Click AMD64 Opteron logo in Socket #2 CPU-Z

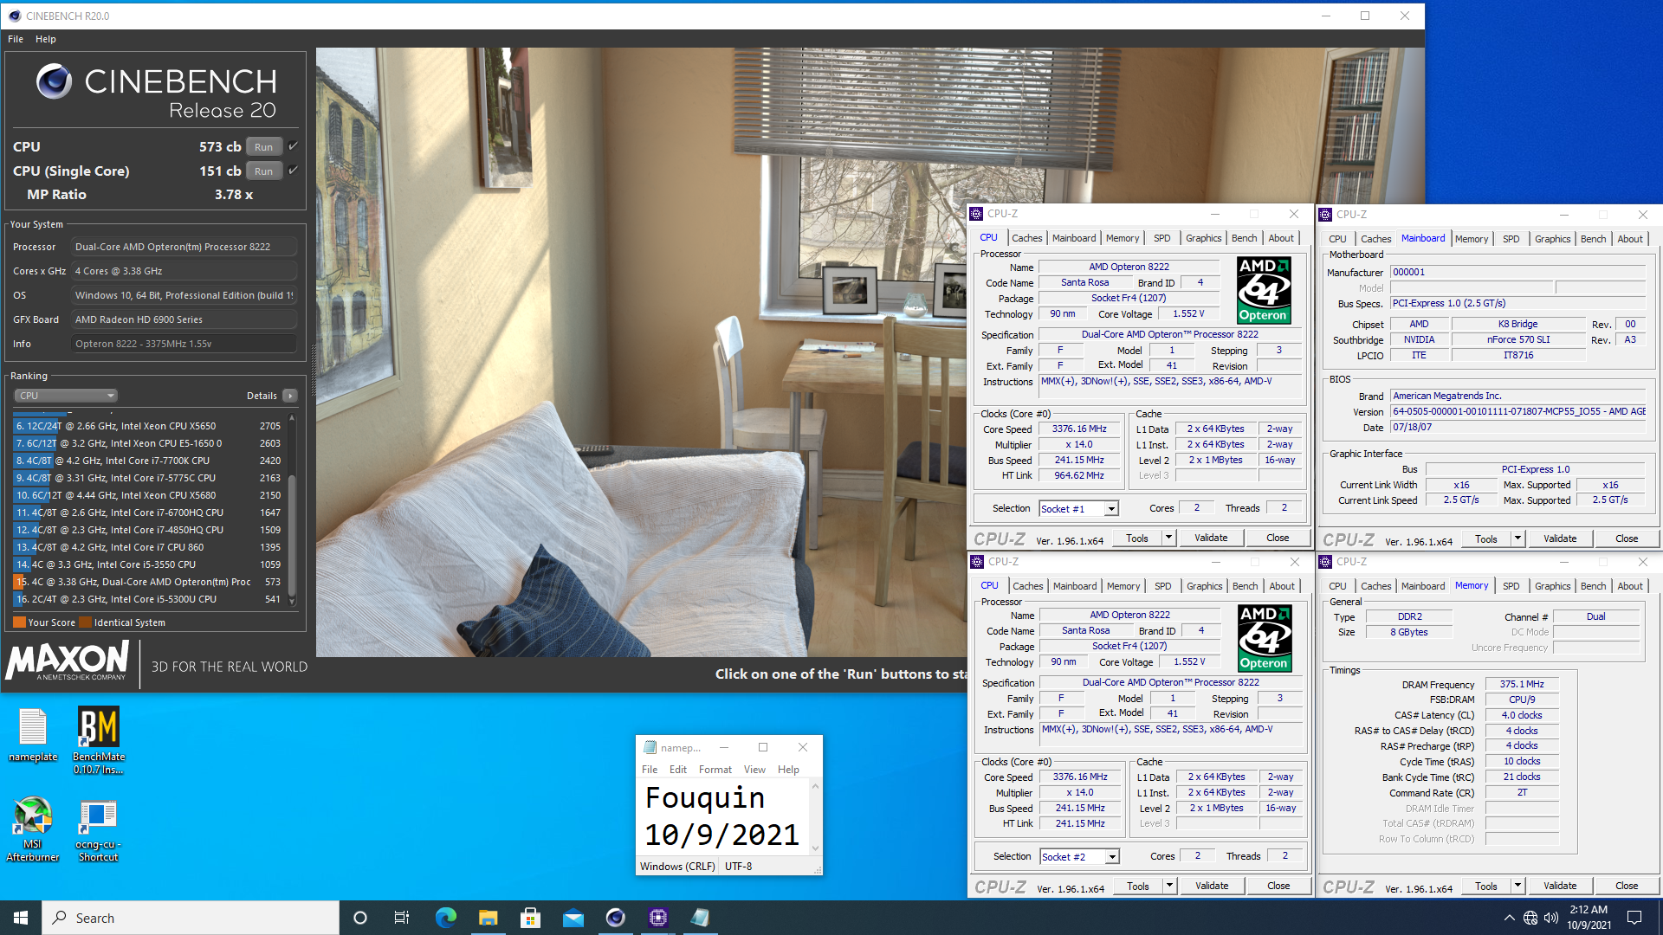[1265, 638]
